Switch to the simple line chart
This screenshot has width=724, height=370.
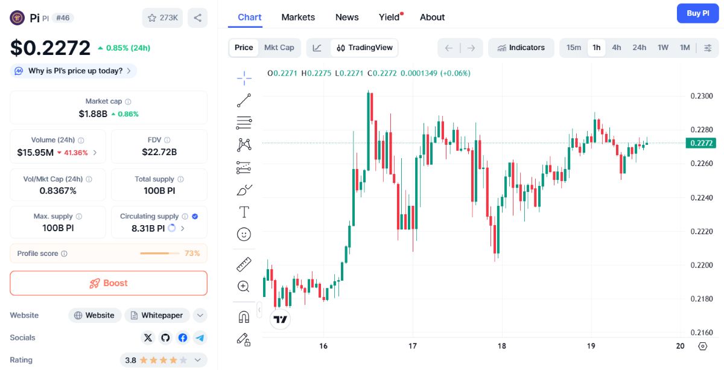[317, 48]
